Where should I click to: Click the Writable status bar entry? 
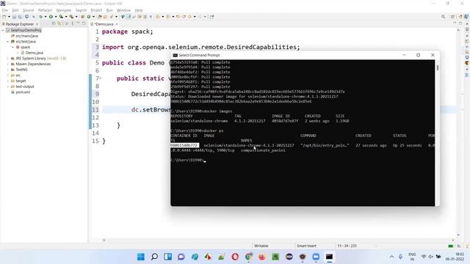tap(261, 246)
